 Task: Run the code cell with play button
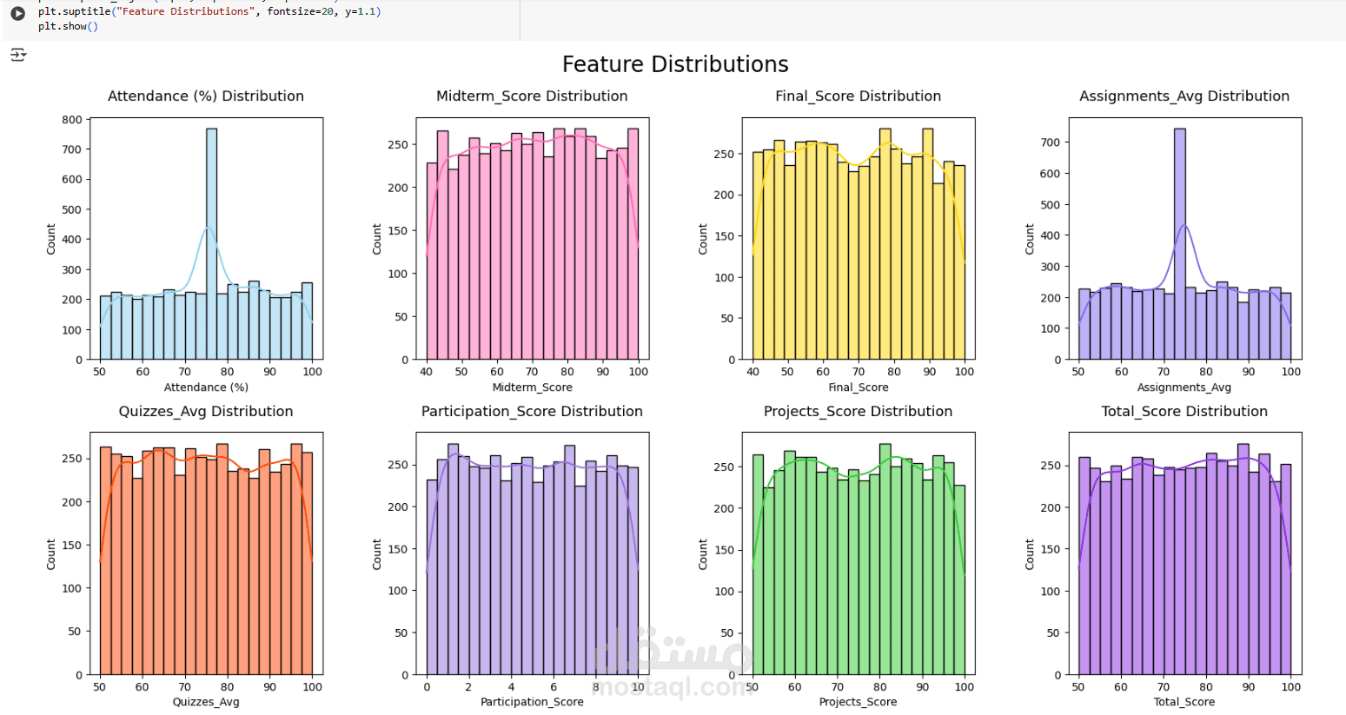17,14
